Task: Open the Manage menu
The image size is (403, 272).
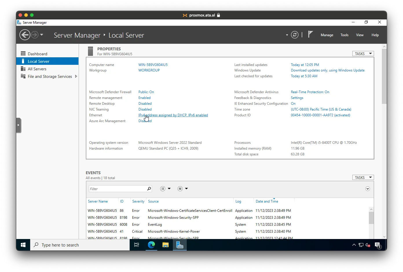Action: [x=327, y=35]
